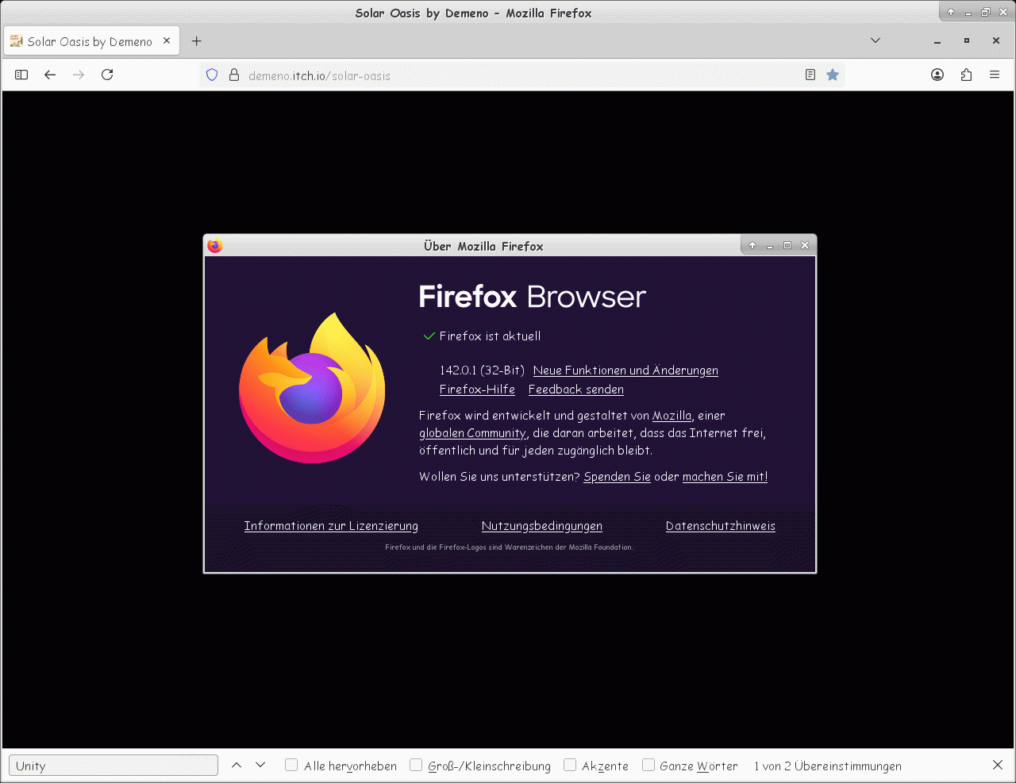1016x783 pixels.
Task: Click Firefox icon in dialog title bar
Action: point(215,246)
